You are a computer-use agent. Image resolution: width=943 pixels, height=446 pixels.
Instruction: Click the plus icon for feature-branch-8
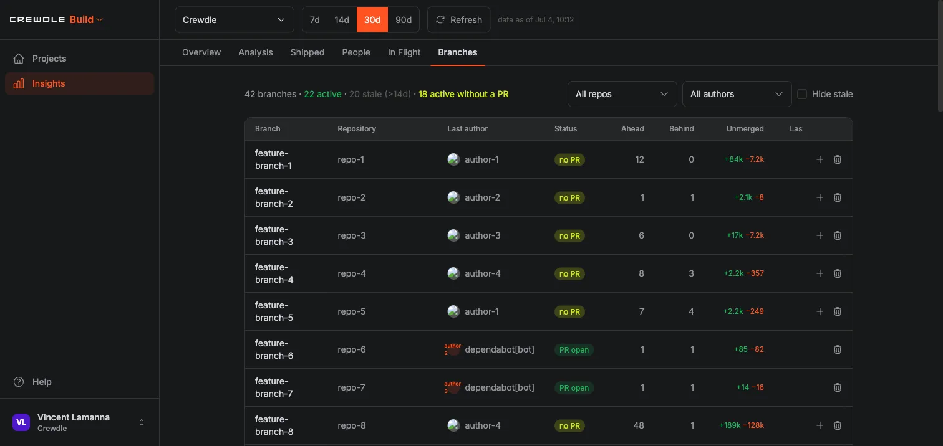tap(820, 425)
